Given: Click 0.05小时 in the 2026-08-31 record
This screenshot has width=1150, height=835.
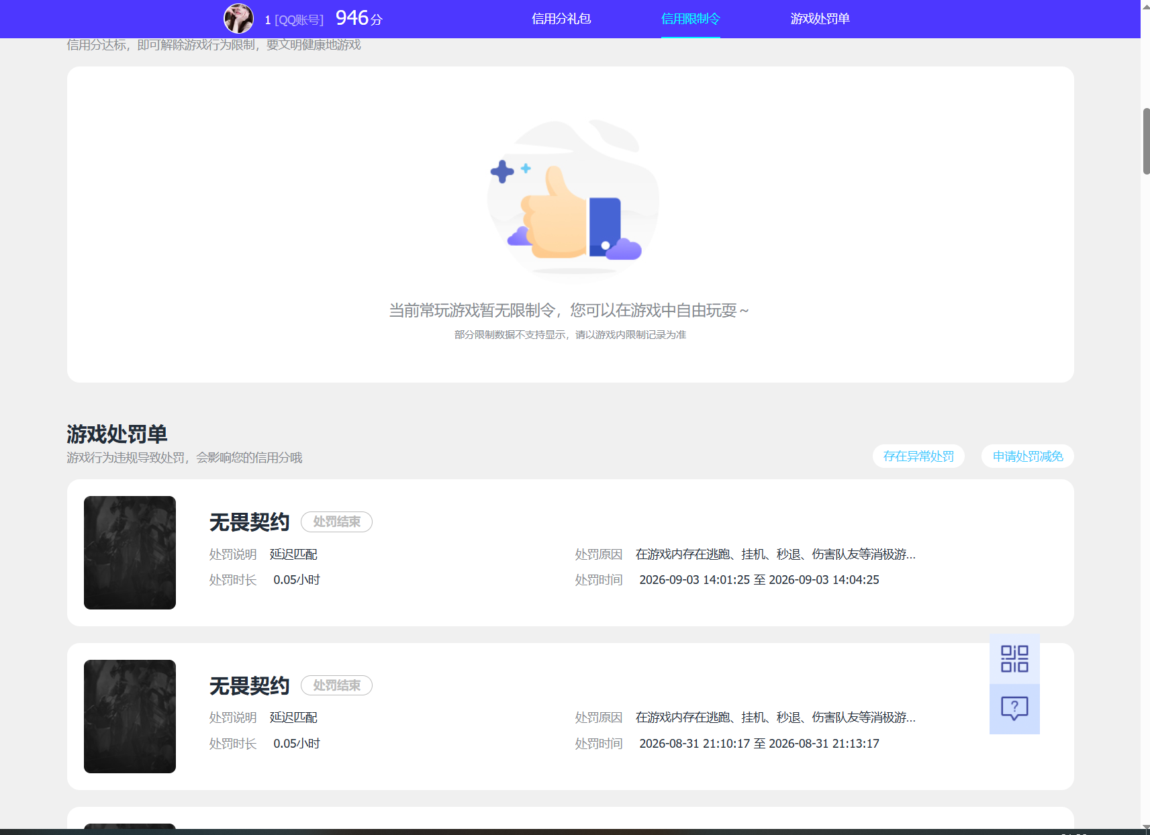Looking at the screenshot, I should 297,744.
